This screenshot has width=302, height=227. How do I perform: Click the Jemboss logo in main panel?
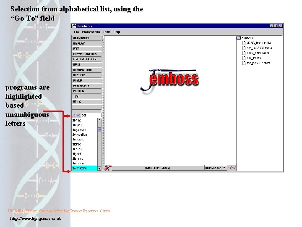(x=169, y=81)
